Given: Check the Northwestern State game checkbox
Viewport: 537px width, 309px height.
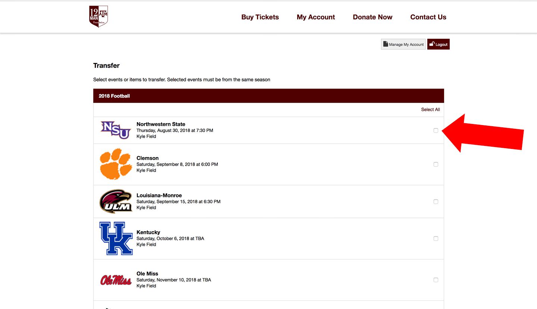Looking at the screenshot, I should (x=436, y=130).
